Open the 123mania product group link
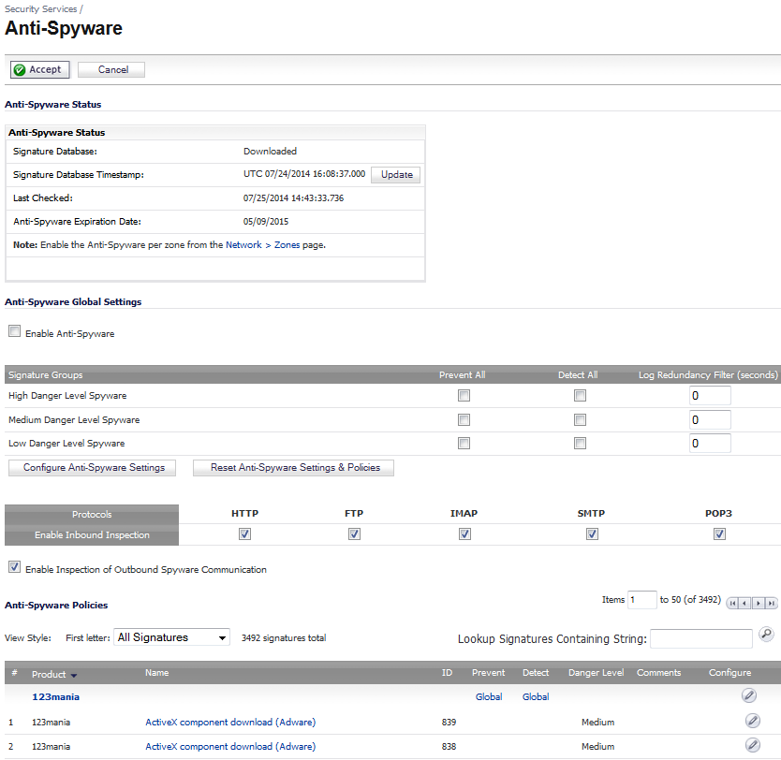781x760 pixels. [56, 696]
